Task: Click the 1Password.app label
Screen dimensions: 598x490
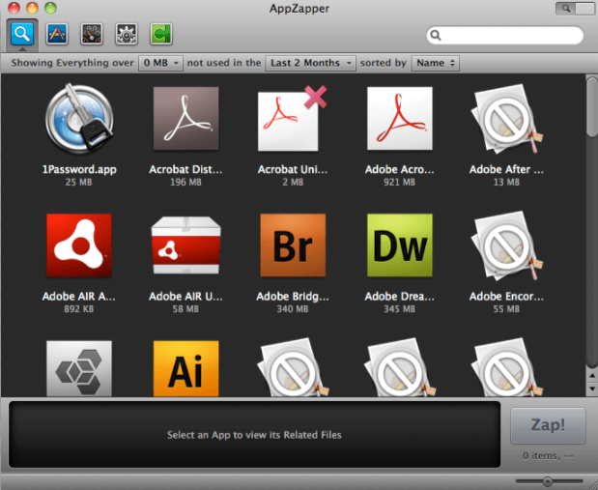Action: click(79, 169)
